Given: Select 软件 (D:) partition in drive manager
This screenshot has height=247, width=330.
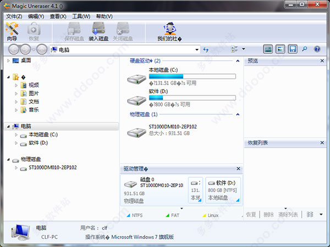Looking at the screenshot, I should point(223,190).
